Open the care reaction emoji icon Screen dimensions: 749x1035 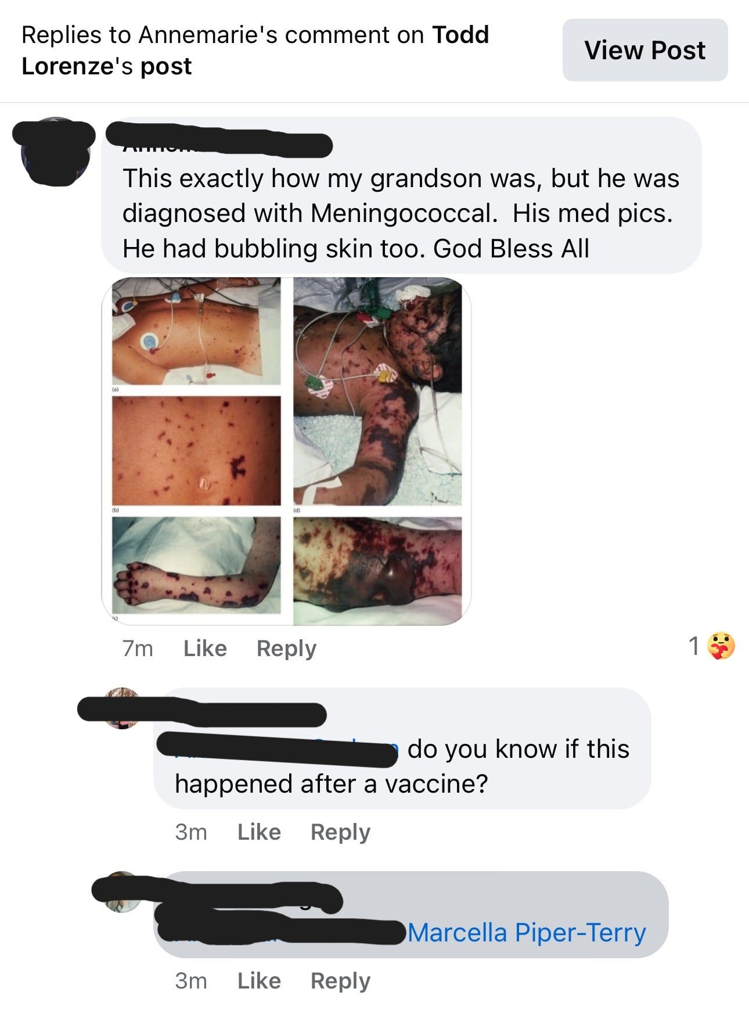click(721, 646)
